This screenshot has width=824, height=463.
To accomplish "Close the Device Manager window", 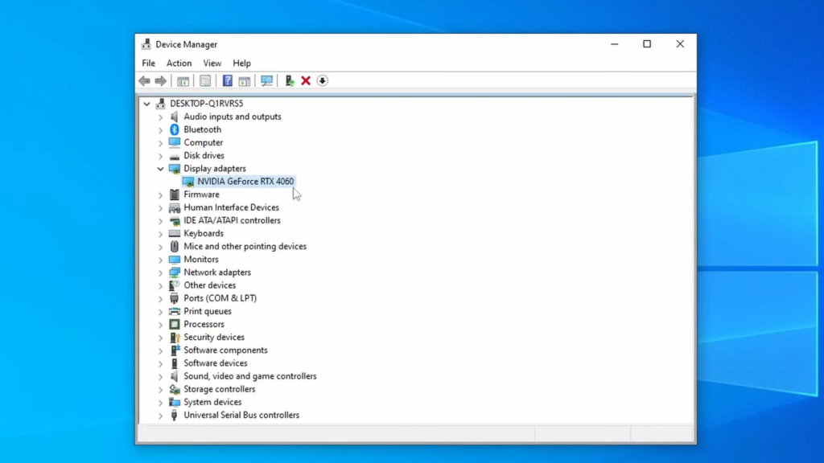I will [680, 44].
